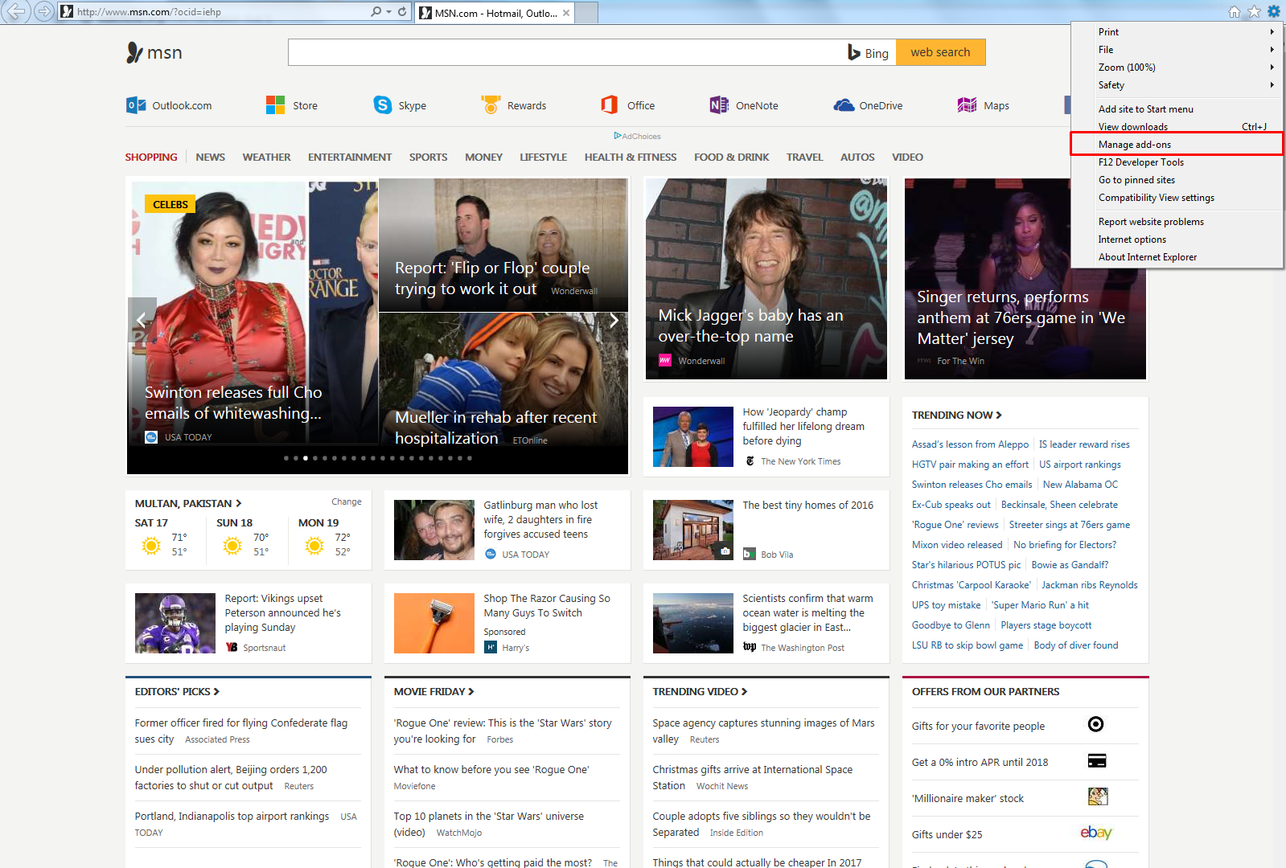Click the Tools gear icon

(1274, 11)
